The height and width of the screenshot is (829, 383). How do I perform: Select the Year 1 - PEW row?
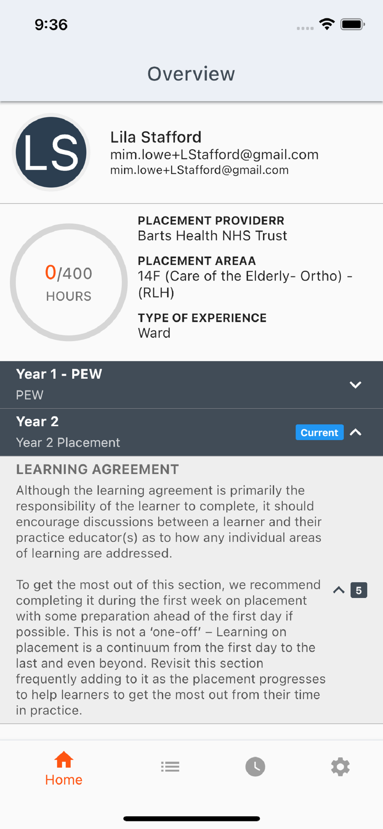click(x=191, y=385)
